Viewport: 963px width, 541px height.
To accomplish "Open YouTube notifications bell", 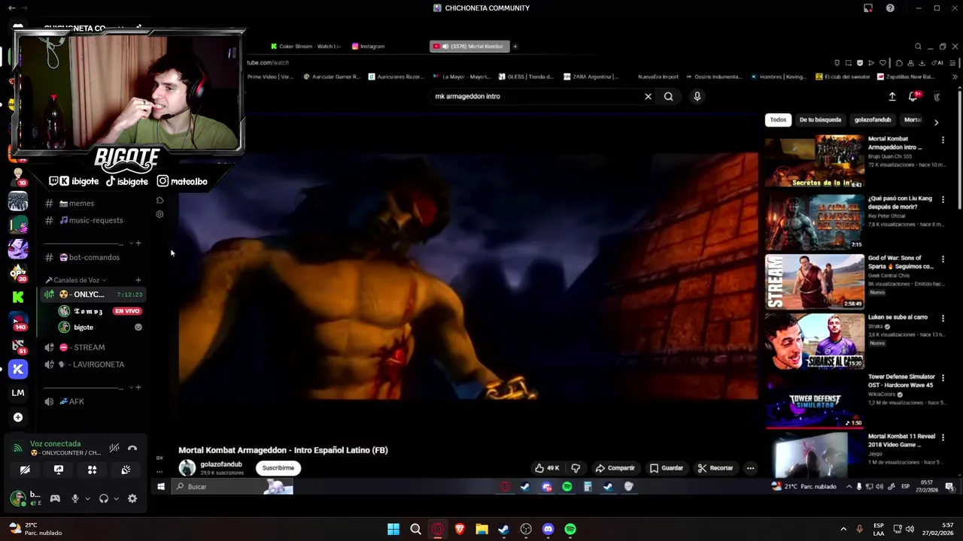I will coord(913,97).
